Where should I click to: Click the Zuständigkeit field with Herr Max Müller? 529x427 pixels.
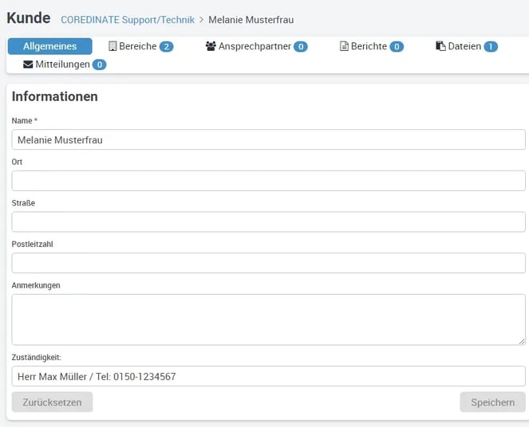point(268,376)
